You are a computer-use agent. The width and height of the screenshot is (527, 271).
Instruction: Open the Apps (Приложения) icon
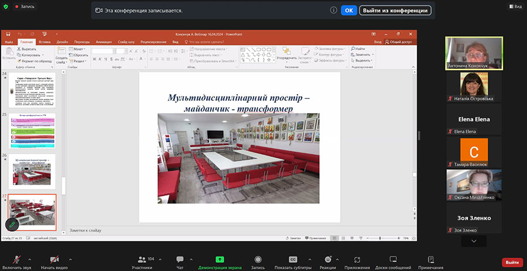coord(357,259)
